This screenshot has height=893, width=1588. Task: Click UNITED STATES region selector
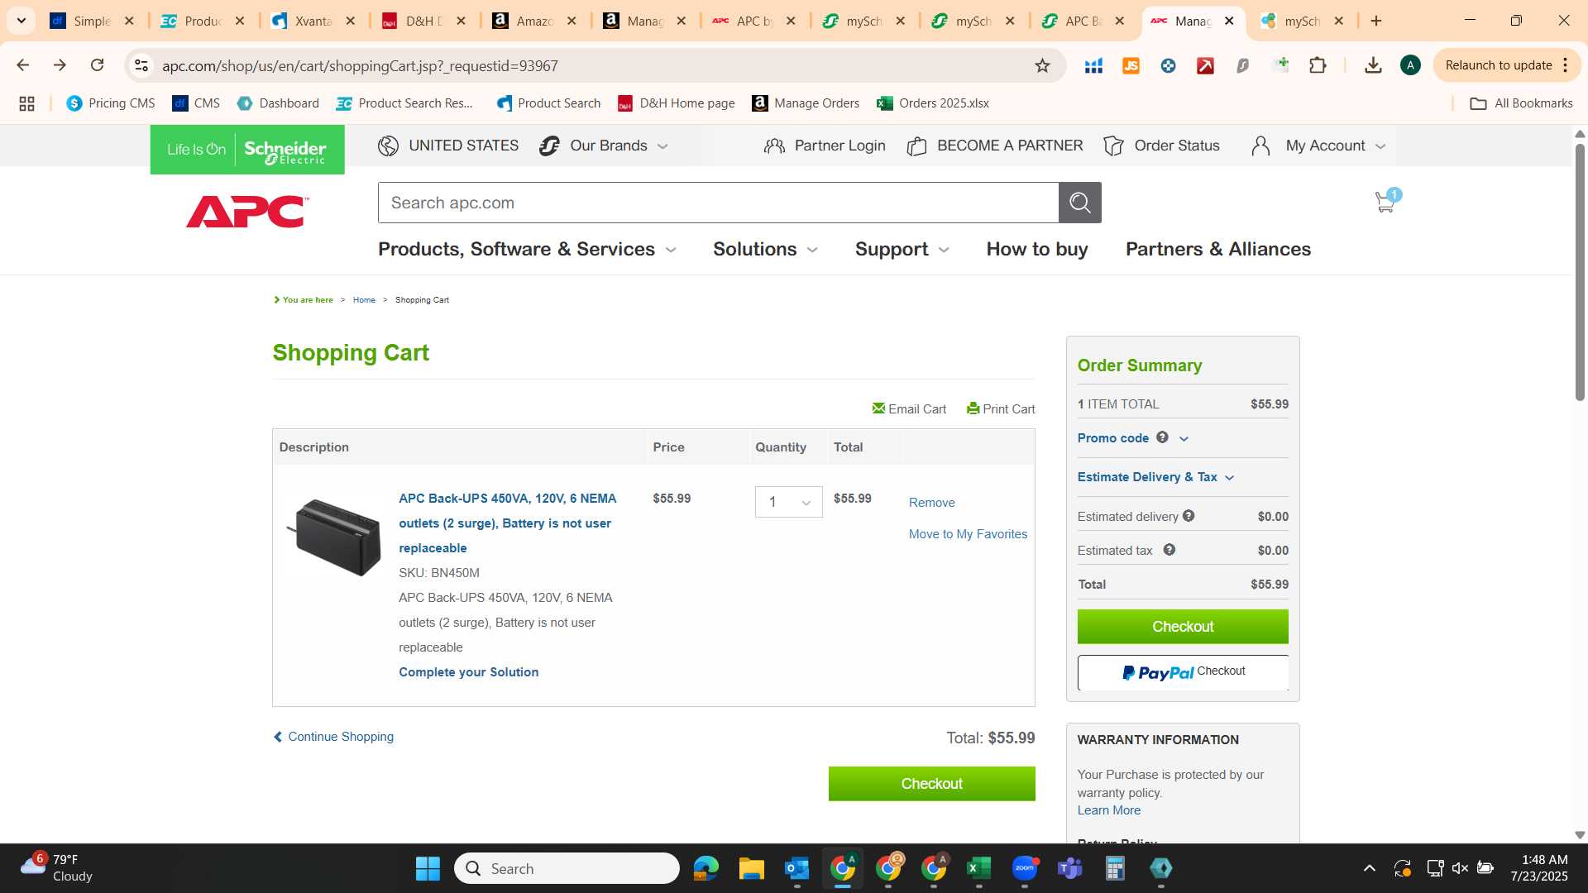pyautogui.click(x=447, y=146)
